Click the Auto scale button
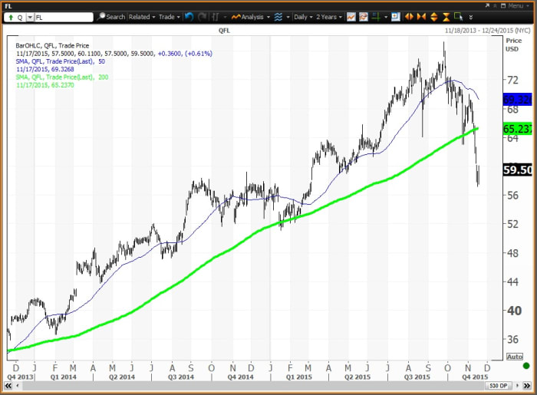Screen dimensions: 537x395 pyautogui.click(x=515, y=357)
